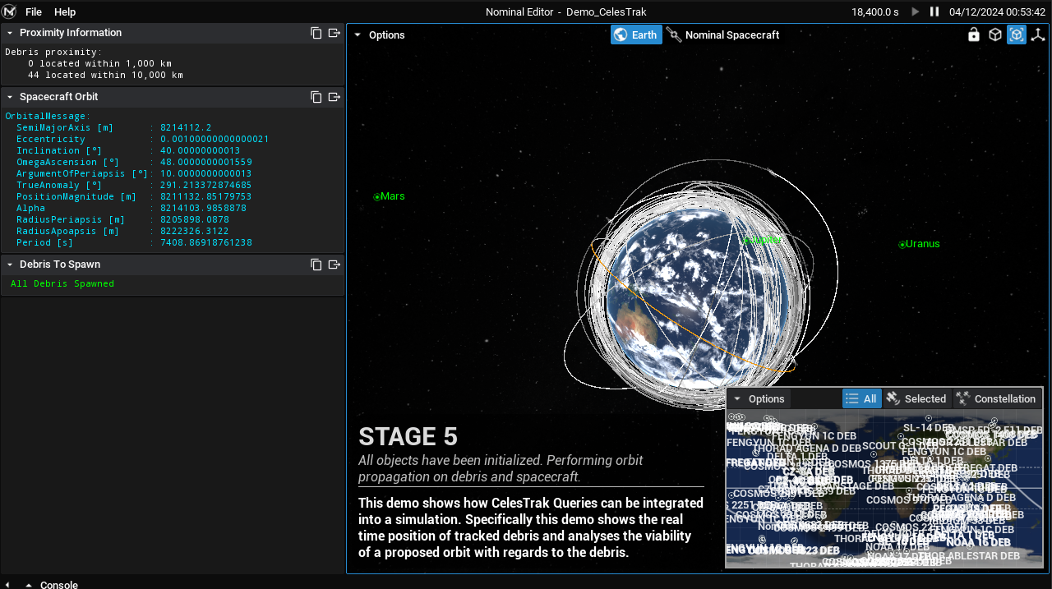
Task: Toggle the 3D axes gizmo display
Action: click(1038, 35)
